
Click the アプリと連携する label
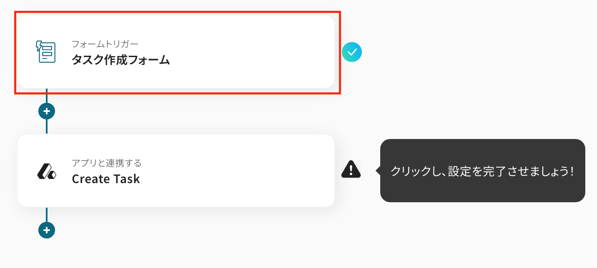coord(107,162)
